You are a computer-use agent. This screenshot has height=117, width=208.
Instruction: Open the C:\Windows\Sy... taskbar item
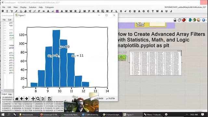pyautogui.click(x=91, y=115)
